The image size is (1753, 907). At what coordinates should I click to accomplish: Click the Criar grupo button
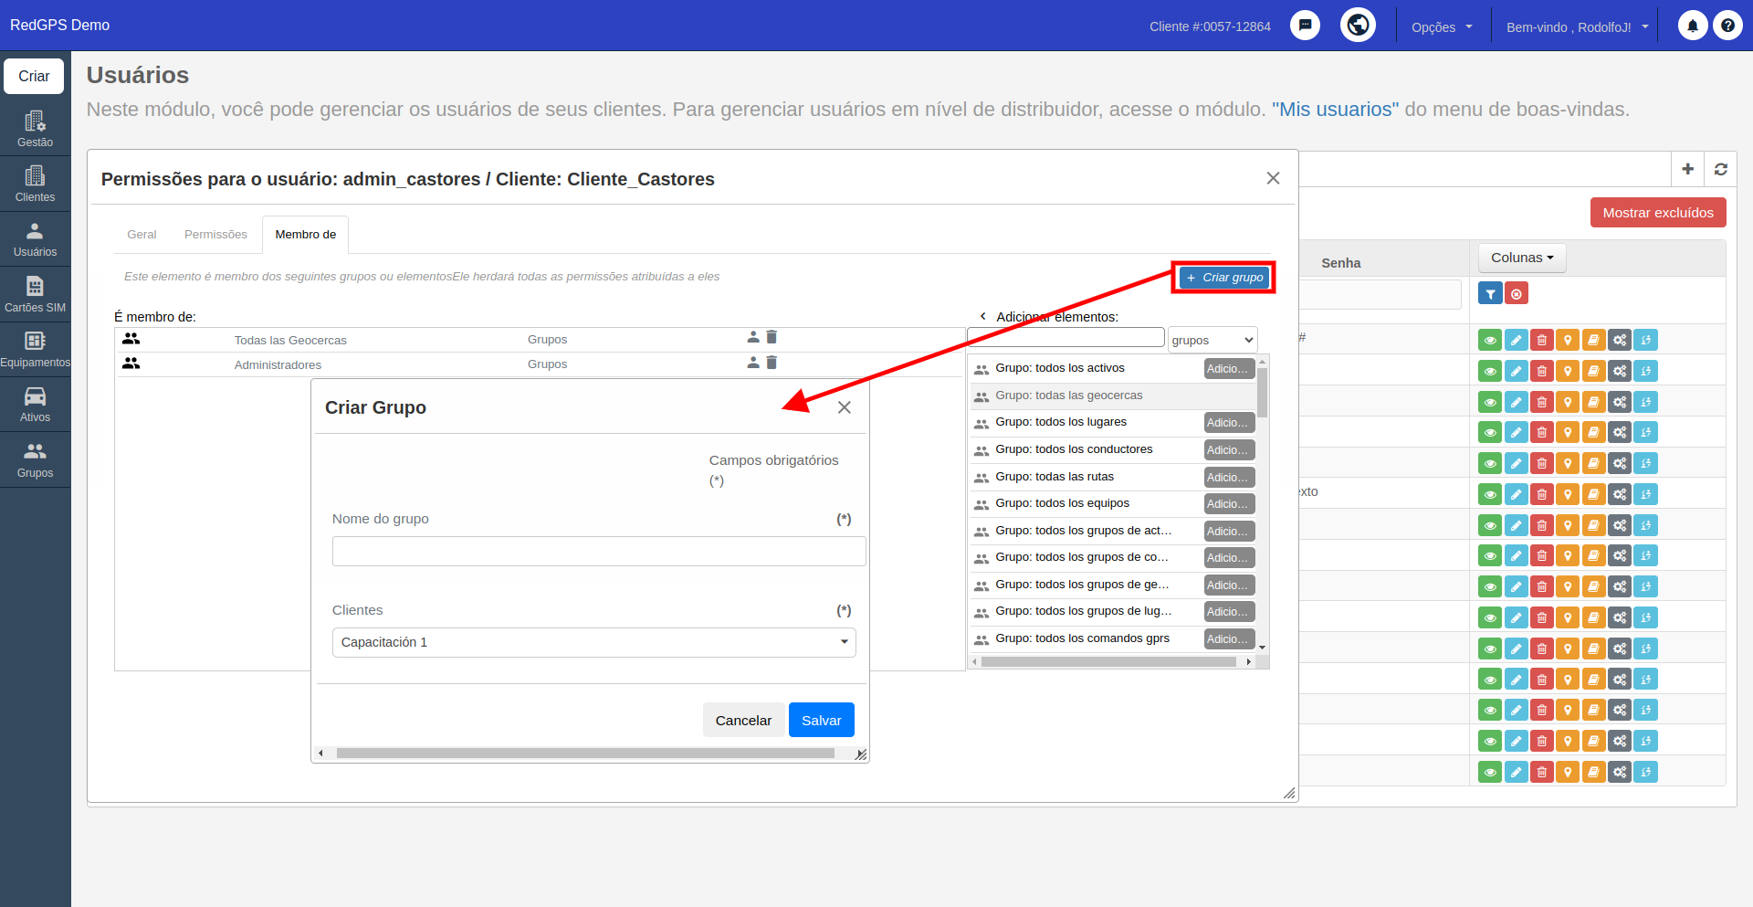point(1223,277)
